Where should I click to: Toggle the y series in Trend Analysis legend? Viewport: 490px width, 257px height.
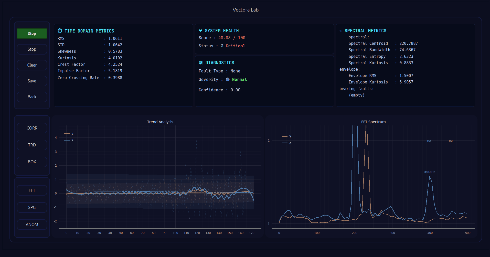pyautogui.click(x=69, y=134)
